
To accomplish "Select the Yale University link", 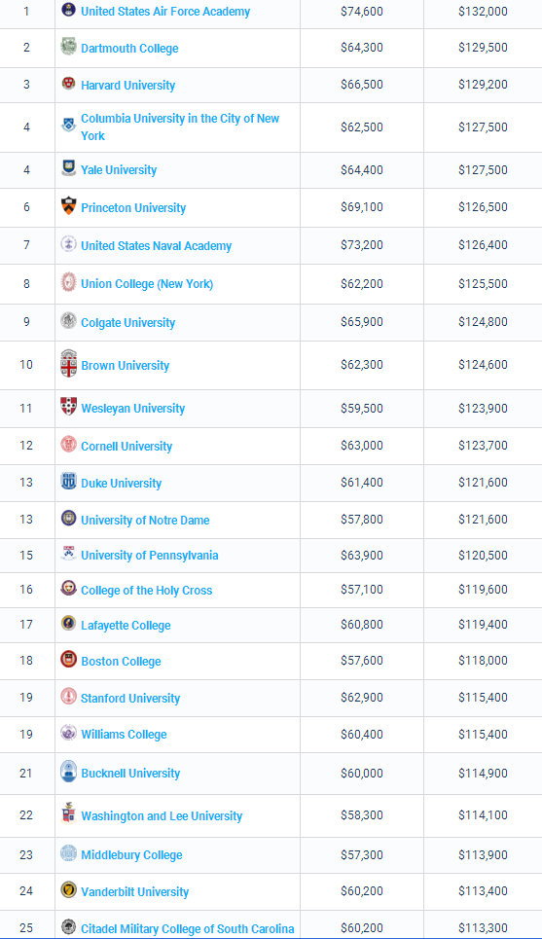I will click(119, 170).
